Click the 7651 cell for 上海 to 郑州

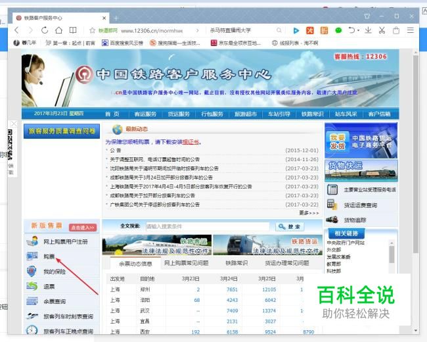232,289
